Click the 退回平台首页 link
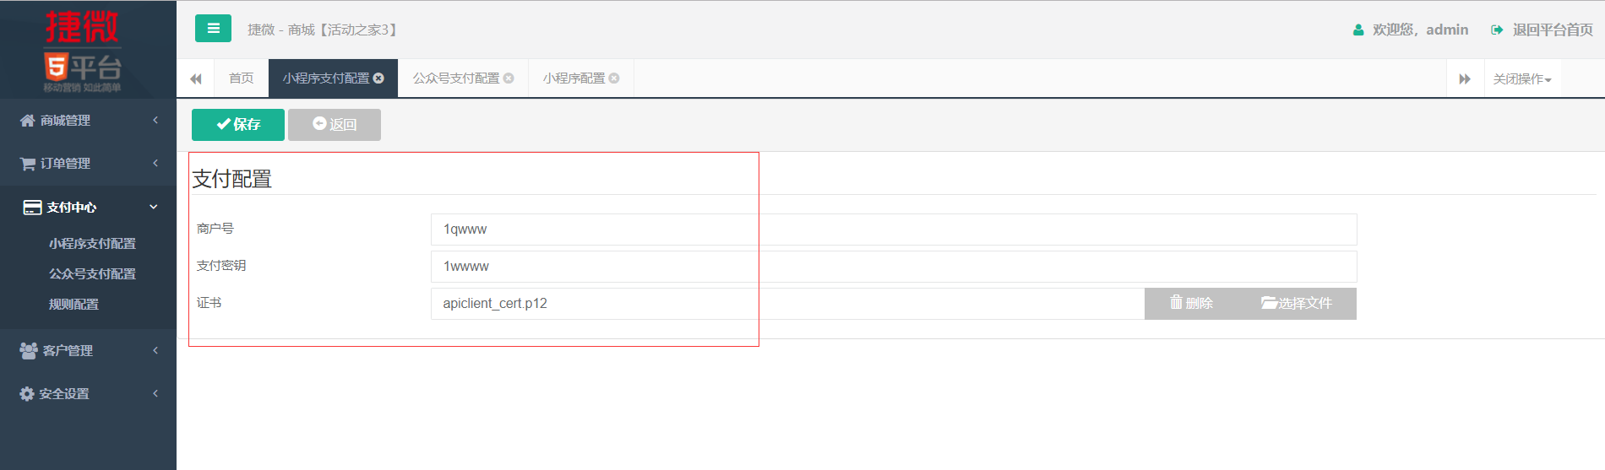The width and height of the screenshot is (1605, 470). click(1542, 30)
